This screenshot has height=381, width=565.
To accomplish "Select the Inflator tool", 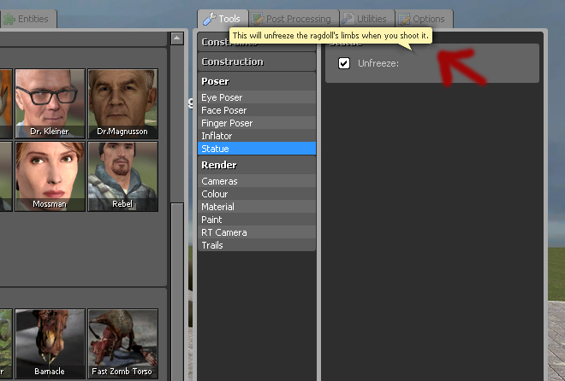I will (257, 136).
